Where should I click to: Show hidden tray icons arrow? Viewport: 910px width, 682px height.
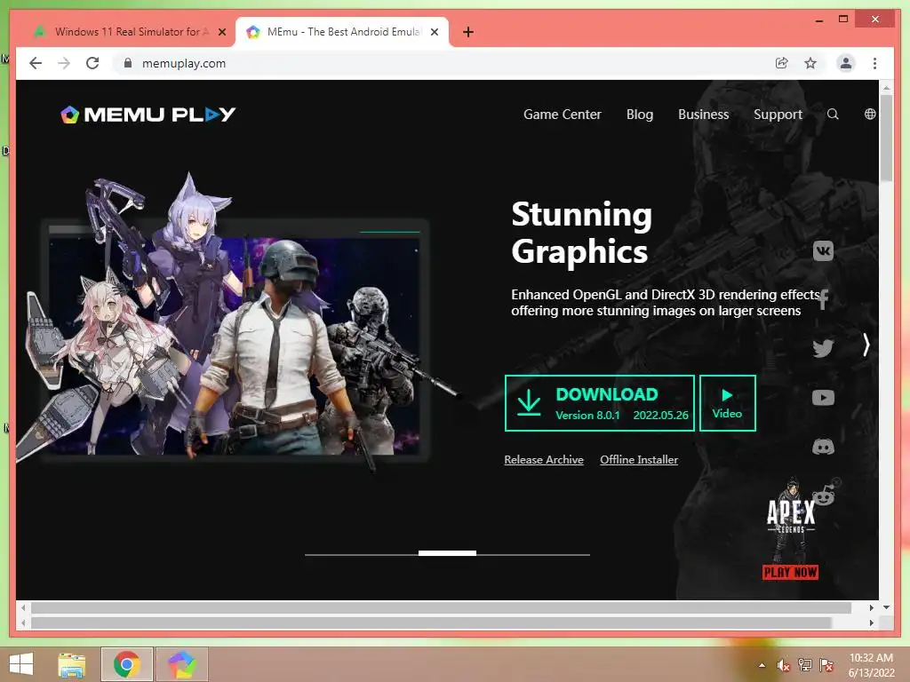pyautogui.click(x=762, y=665)
